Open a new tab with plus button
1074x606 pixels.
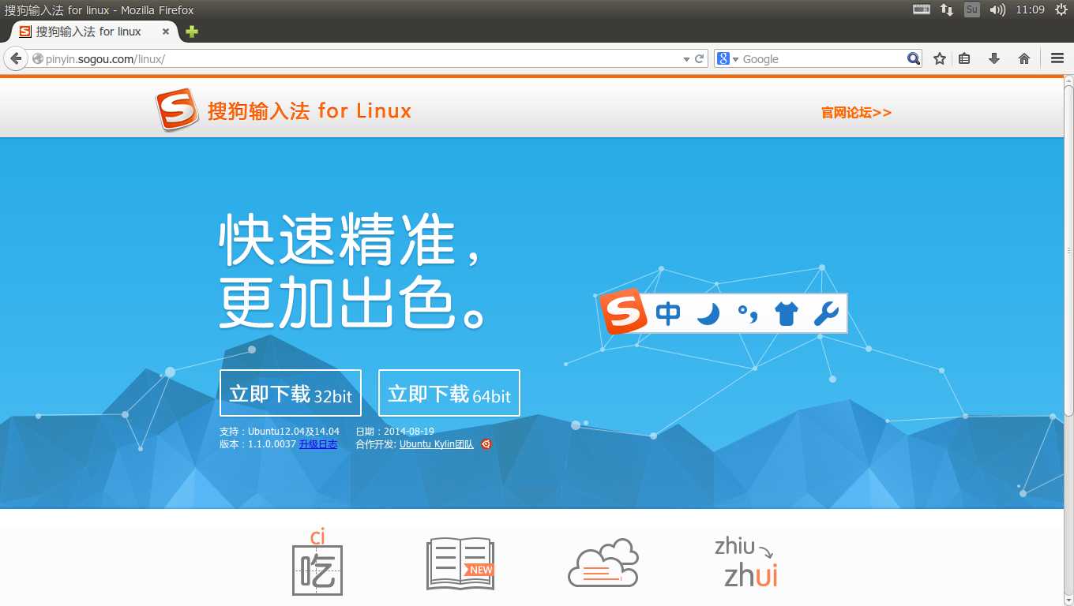[x=192, y=32]
